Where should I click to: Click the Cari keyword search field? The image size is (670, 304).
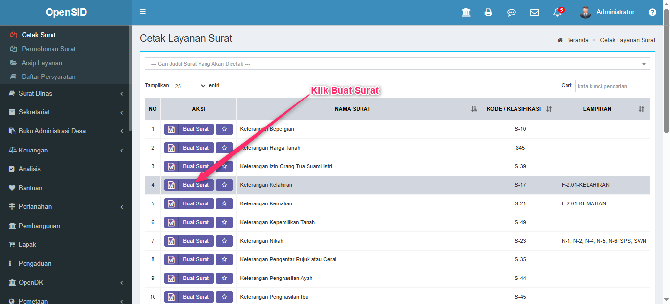(612, 86)
